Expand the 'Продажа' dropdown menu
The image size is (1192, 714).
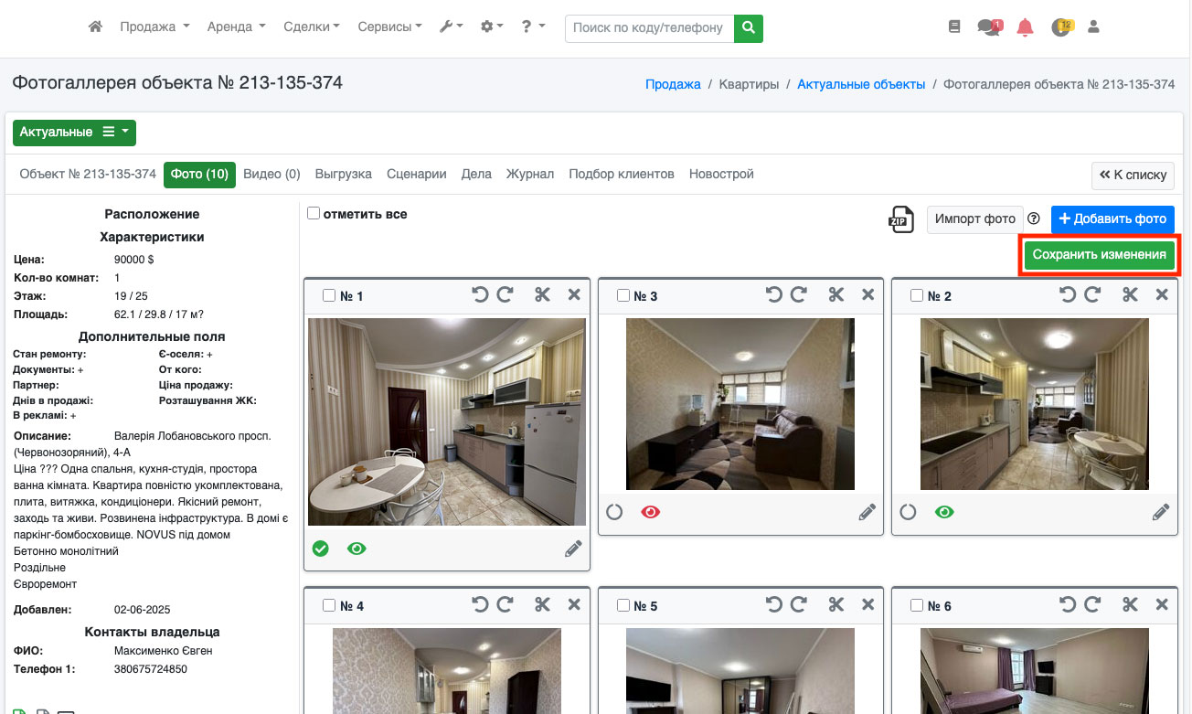tap(154, 27)
